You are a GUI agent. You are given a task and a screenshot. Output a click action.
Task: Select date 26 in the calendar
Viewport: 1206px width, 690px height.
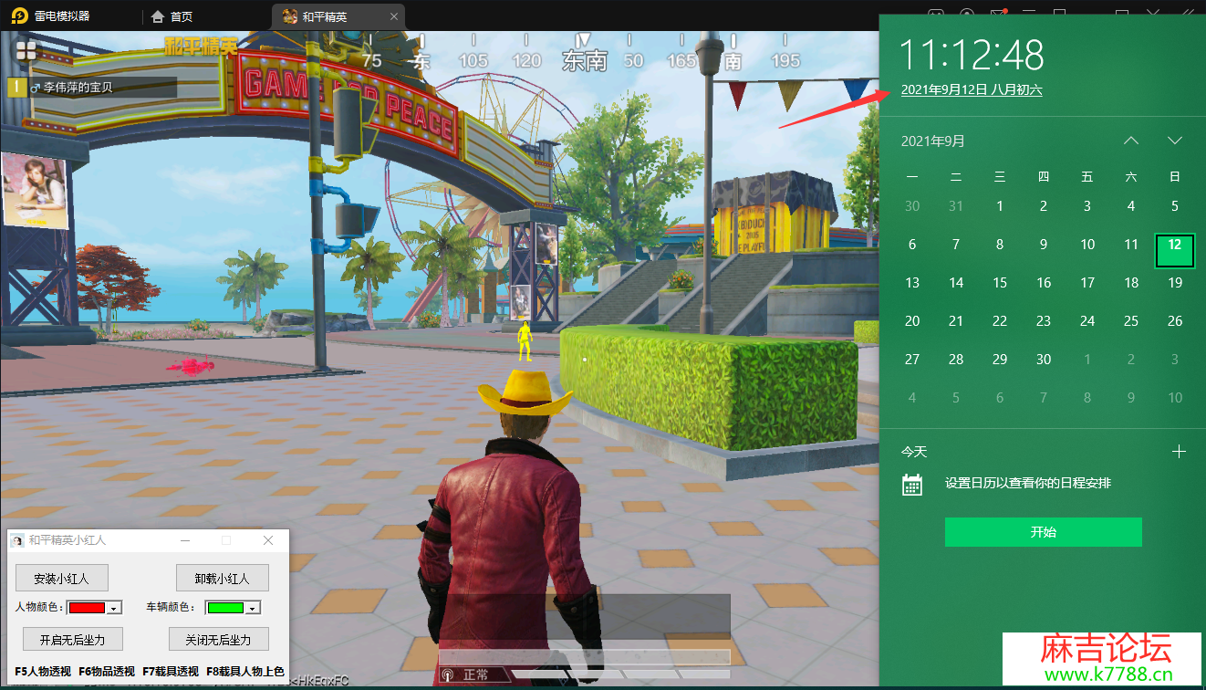[x=1175, y=321]
